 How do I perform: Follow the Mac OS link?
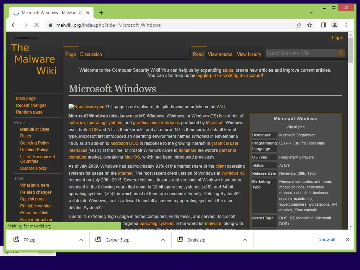132,157
